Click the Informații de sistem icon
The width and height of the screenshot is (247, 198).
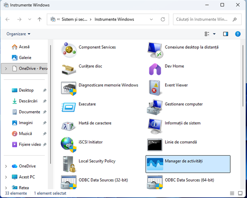coord(155,126)
